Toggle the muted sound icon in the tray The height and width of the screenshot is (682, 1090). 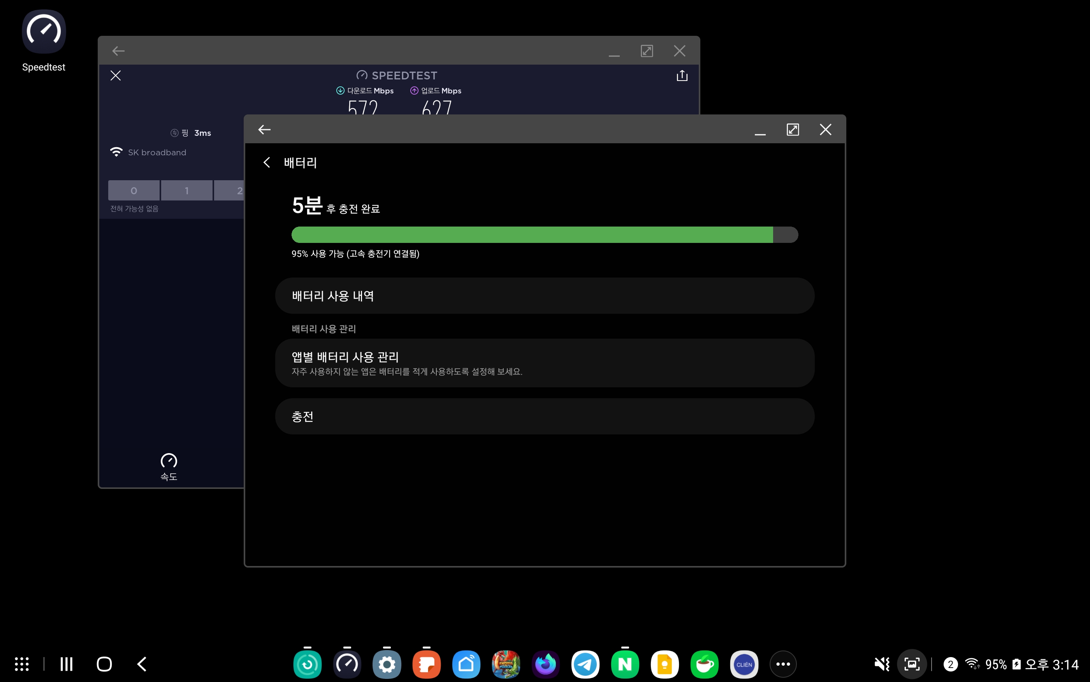coord(882,664)
